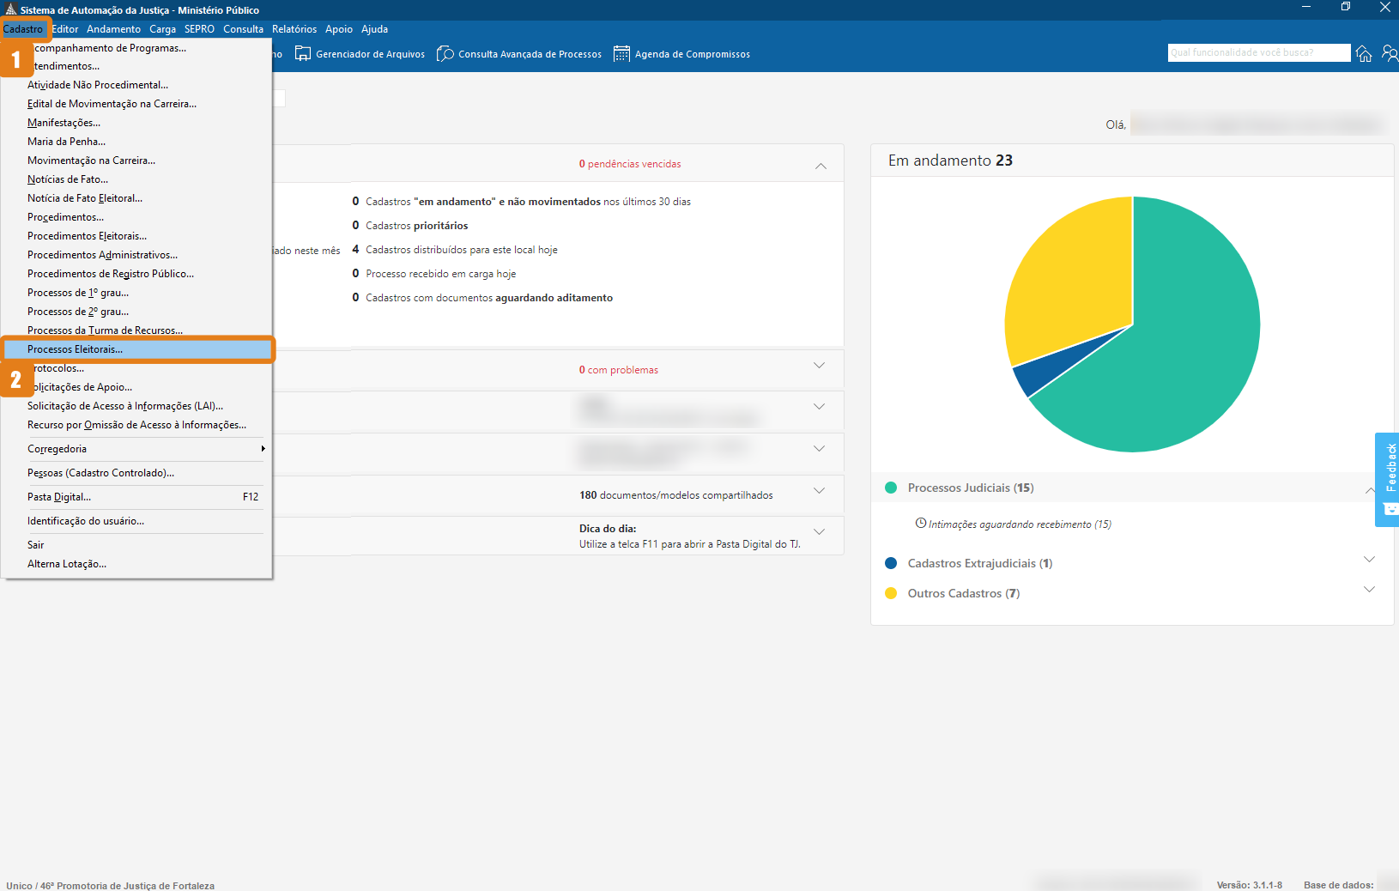The image size is (1399, 891).
Task: Select Alterna Lotação entry
Action: (137, 564)
